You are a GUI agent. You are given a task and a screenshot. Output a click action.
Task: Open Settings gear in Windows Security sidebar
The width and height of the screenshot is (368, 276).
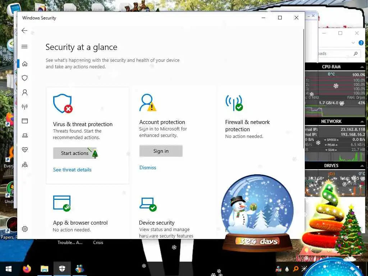(x=25, y=229)
